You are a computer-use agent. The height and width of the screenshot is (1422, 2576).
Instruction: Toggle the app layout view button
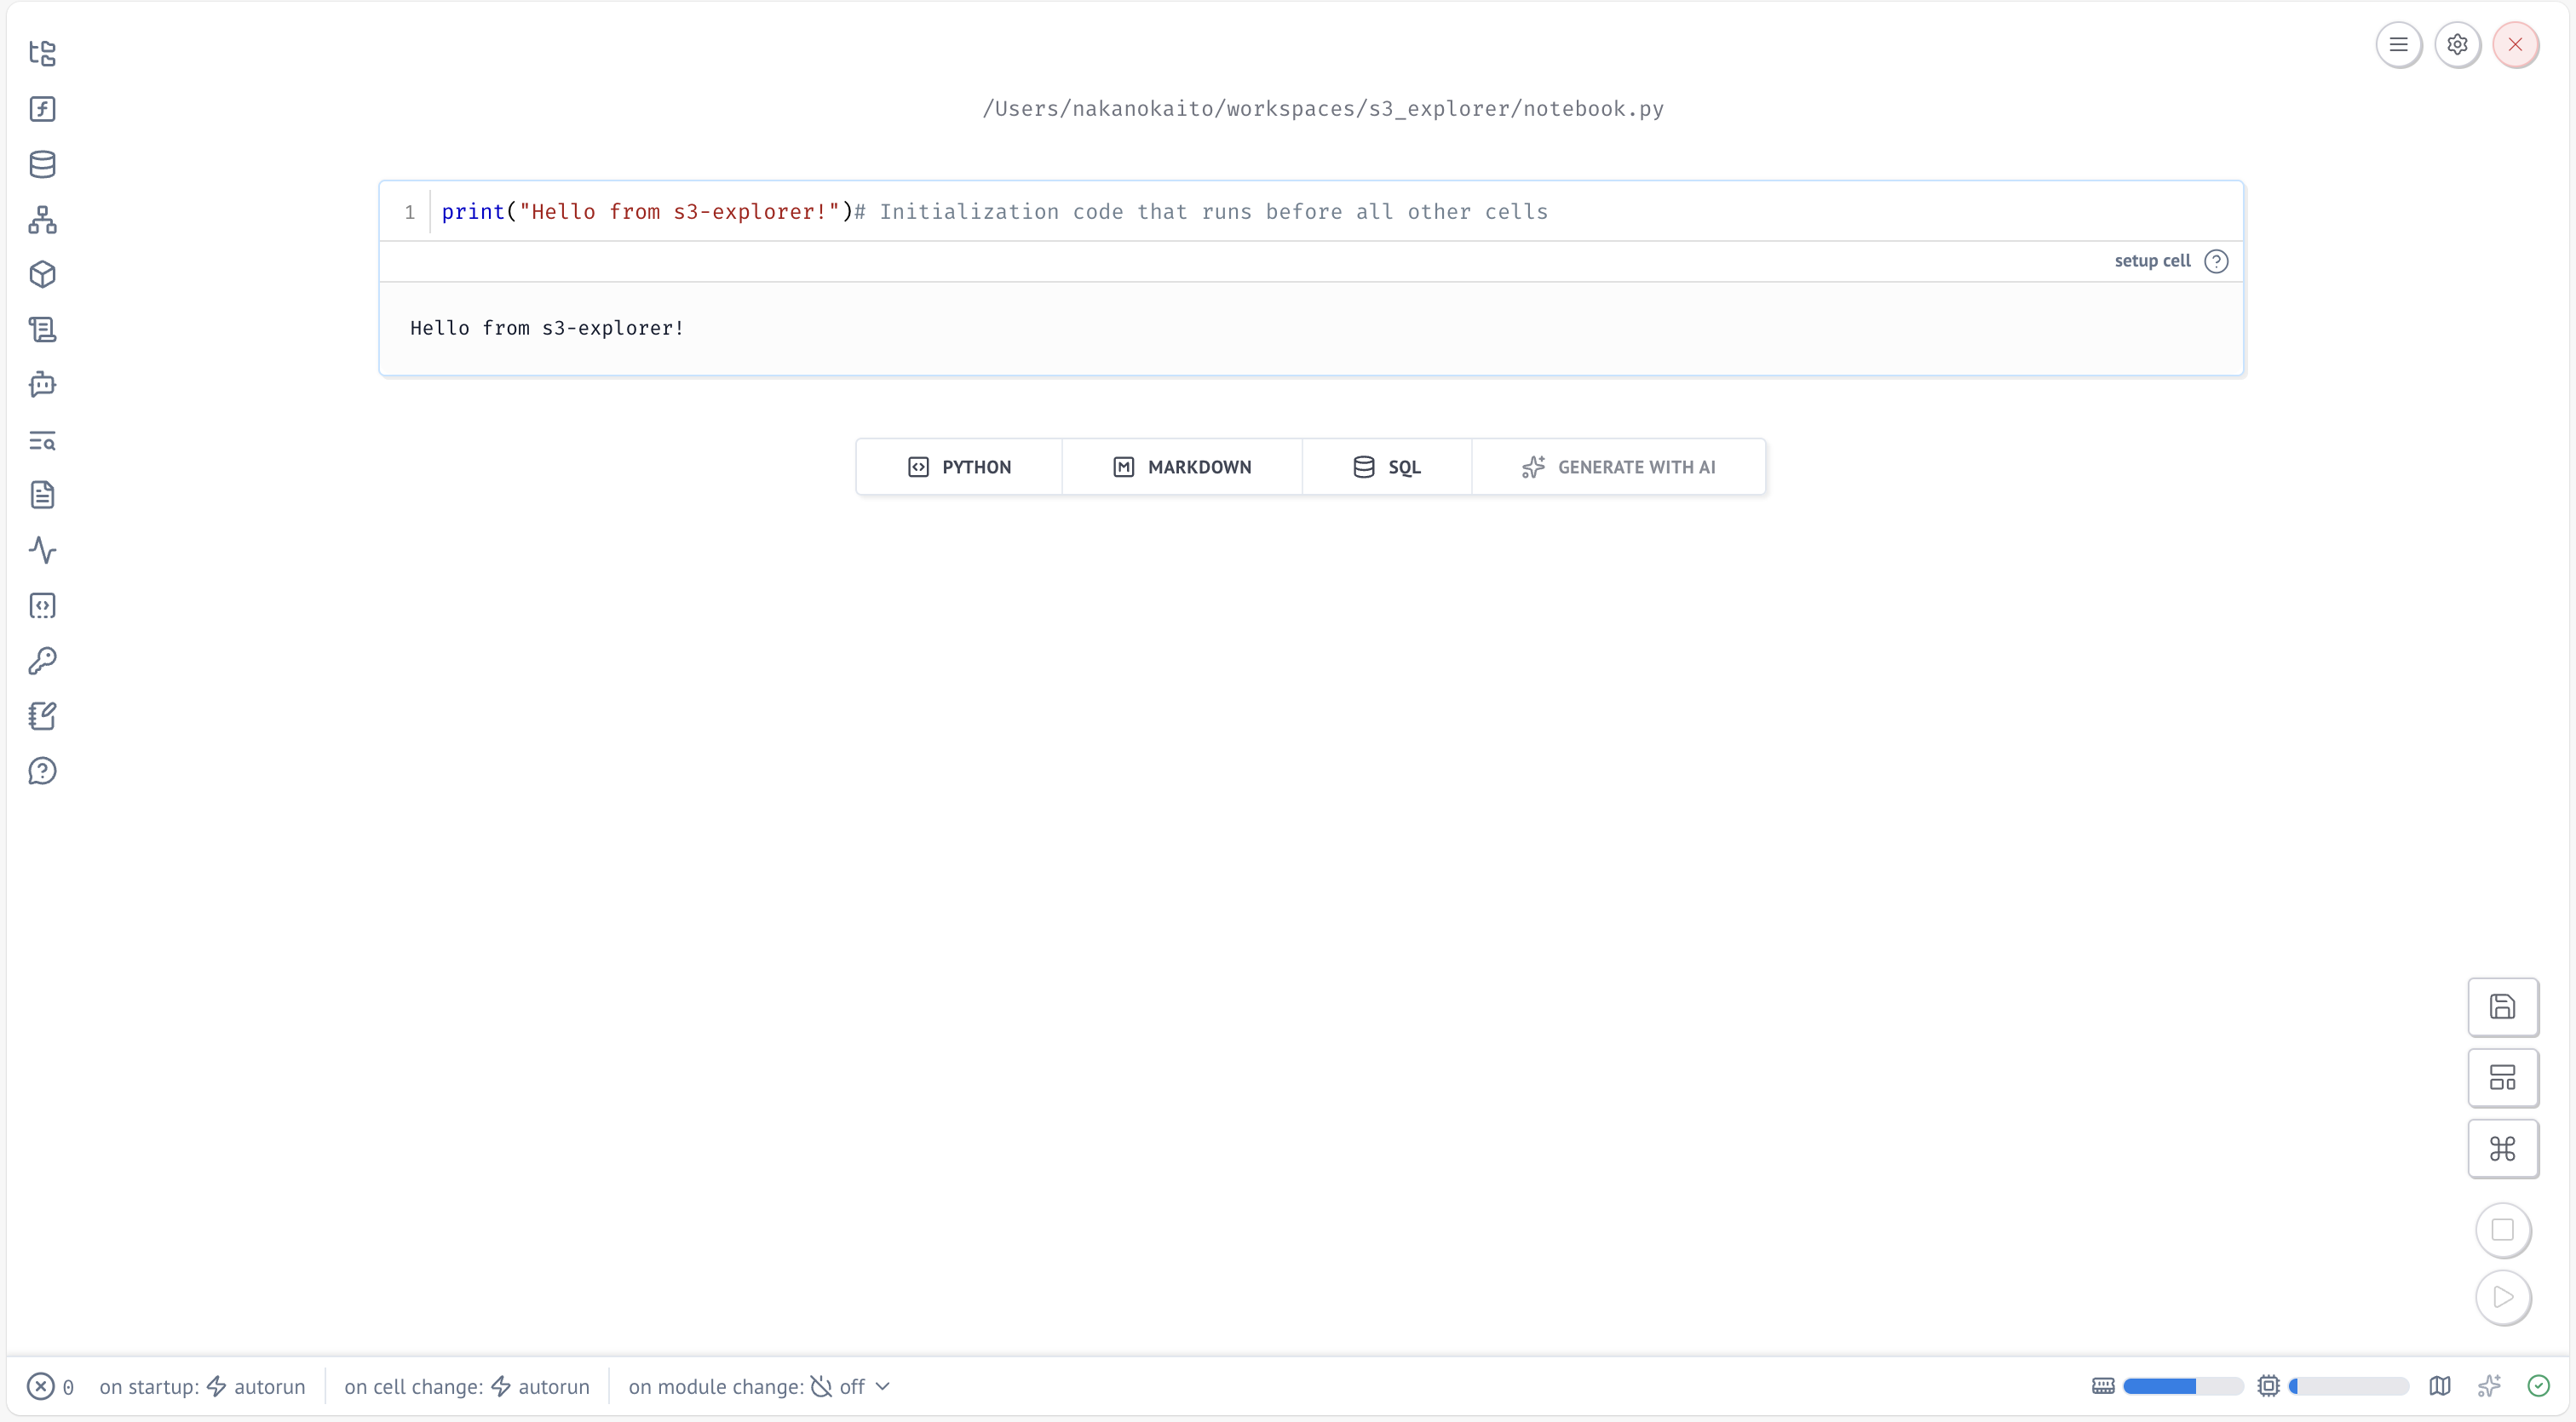click(2502, 1077)
